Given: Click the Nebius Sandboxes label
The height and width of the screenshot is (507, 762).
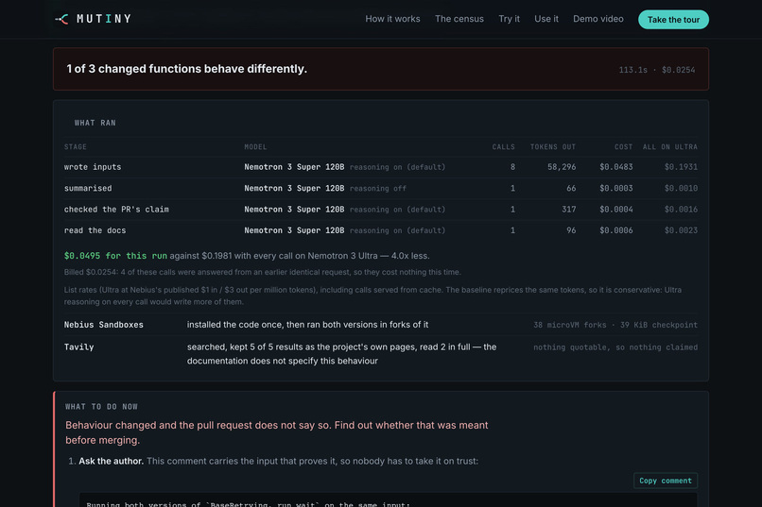Looking at the screenshot, I should [103, 325].
